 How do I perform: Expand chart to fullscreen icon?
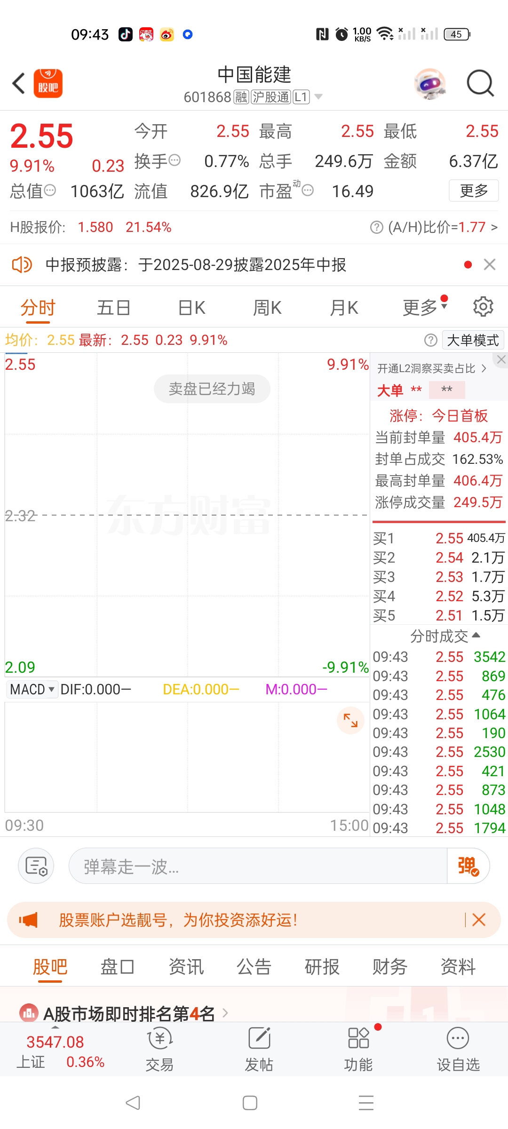pyautogui.click(x=351, y=720)
